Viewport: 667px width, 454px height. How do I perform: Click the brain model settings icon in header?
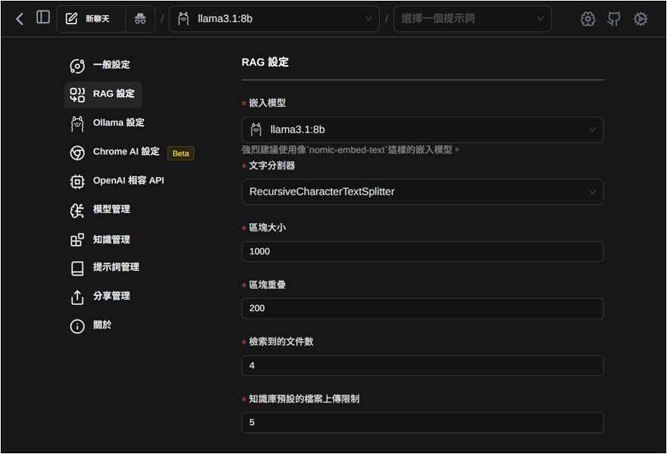click(x=587, y=19)
